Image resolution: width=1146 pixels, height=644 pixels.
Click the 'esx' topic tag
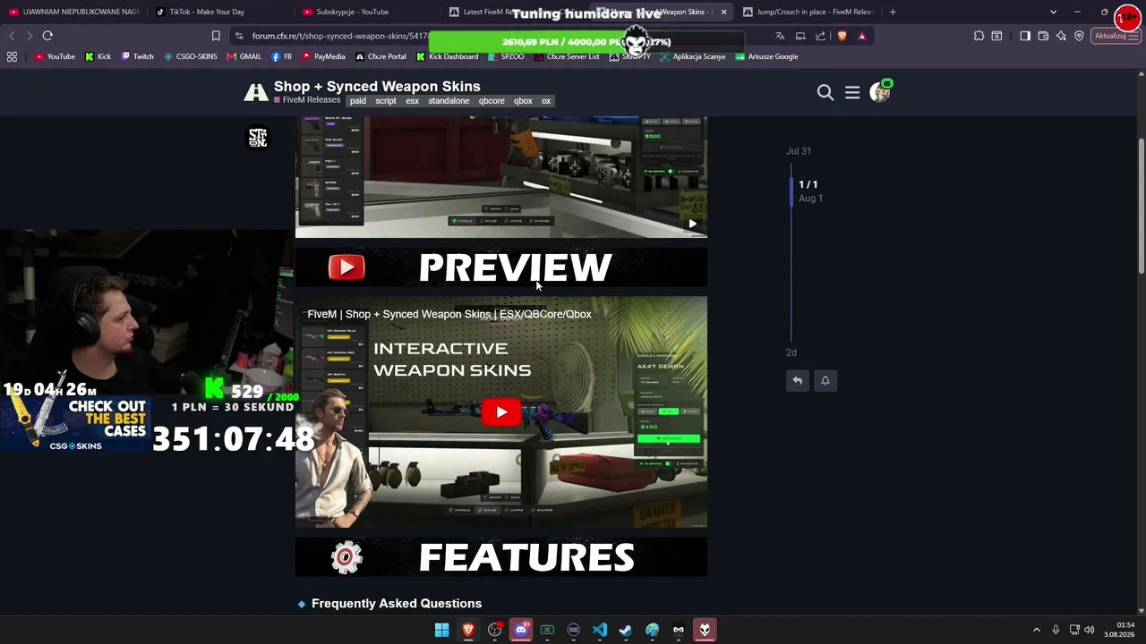pyautogui.click(x=412, y=101)
